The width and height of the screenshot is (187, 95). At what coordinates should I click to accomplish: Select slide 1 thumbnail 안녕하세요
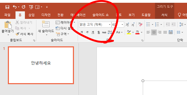(41, 65)
